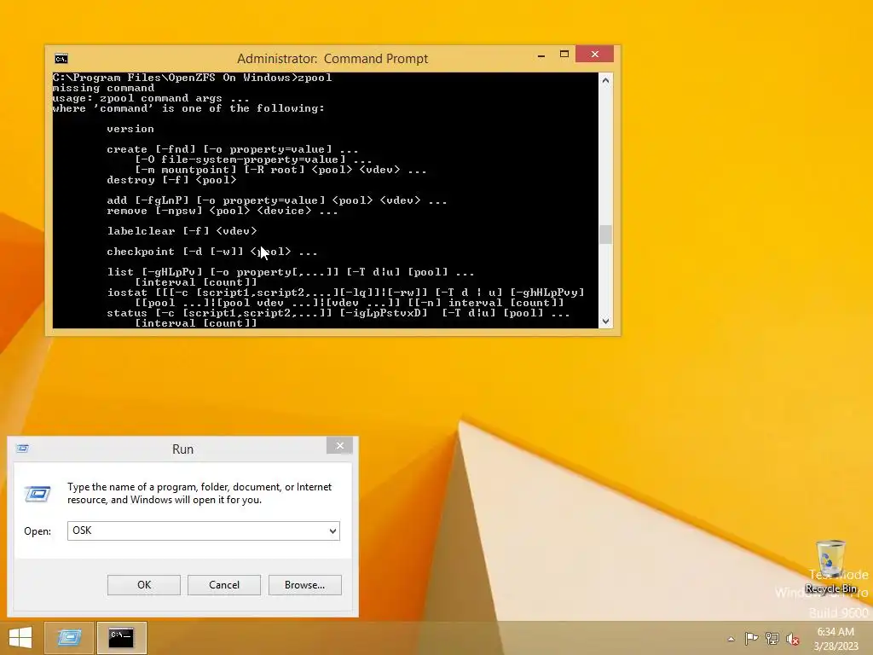The height and width of the screenshot is (655, 873).
Task: Select the Run taskbar button
Action: [69, 638]
